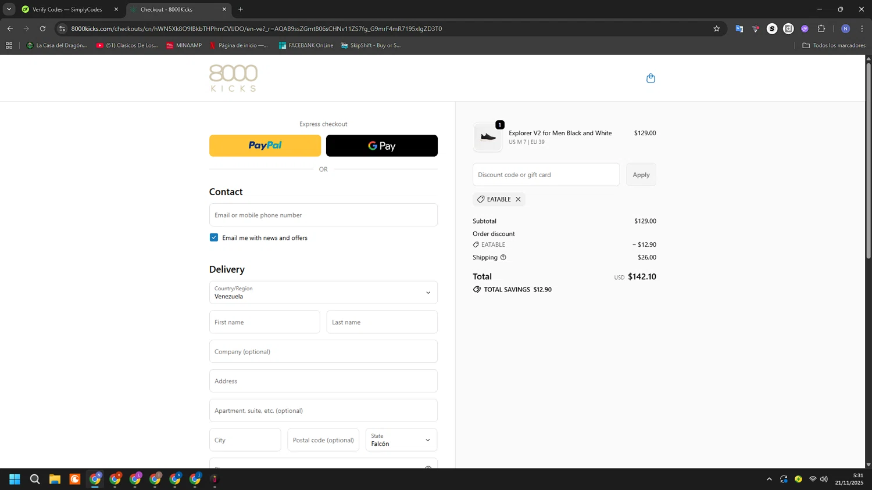872x490 pixels.
Task: Open Windows taskbar search
Action: click(35, 479)
